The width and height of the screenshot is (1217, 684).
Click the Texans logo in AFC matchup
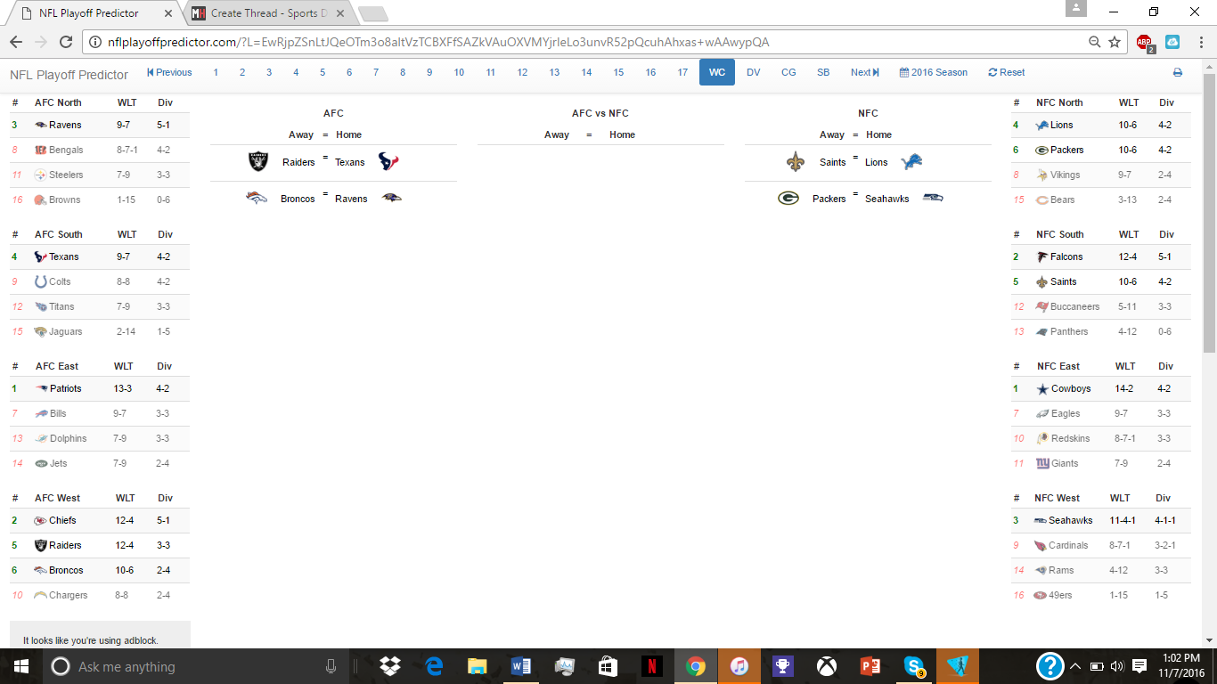[x=388, y=161]
